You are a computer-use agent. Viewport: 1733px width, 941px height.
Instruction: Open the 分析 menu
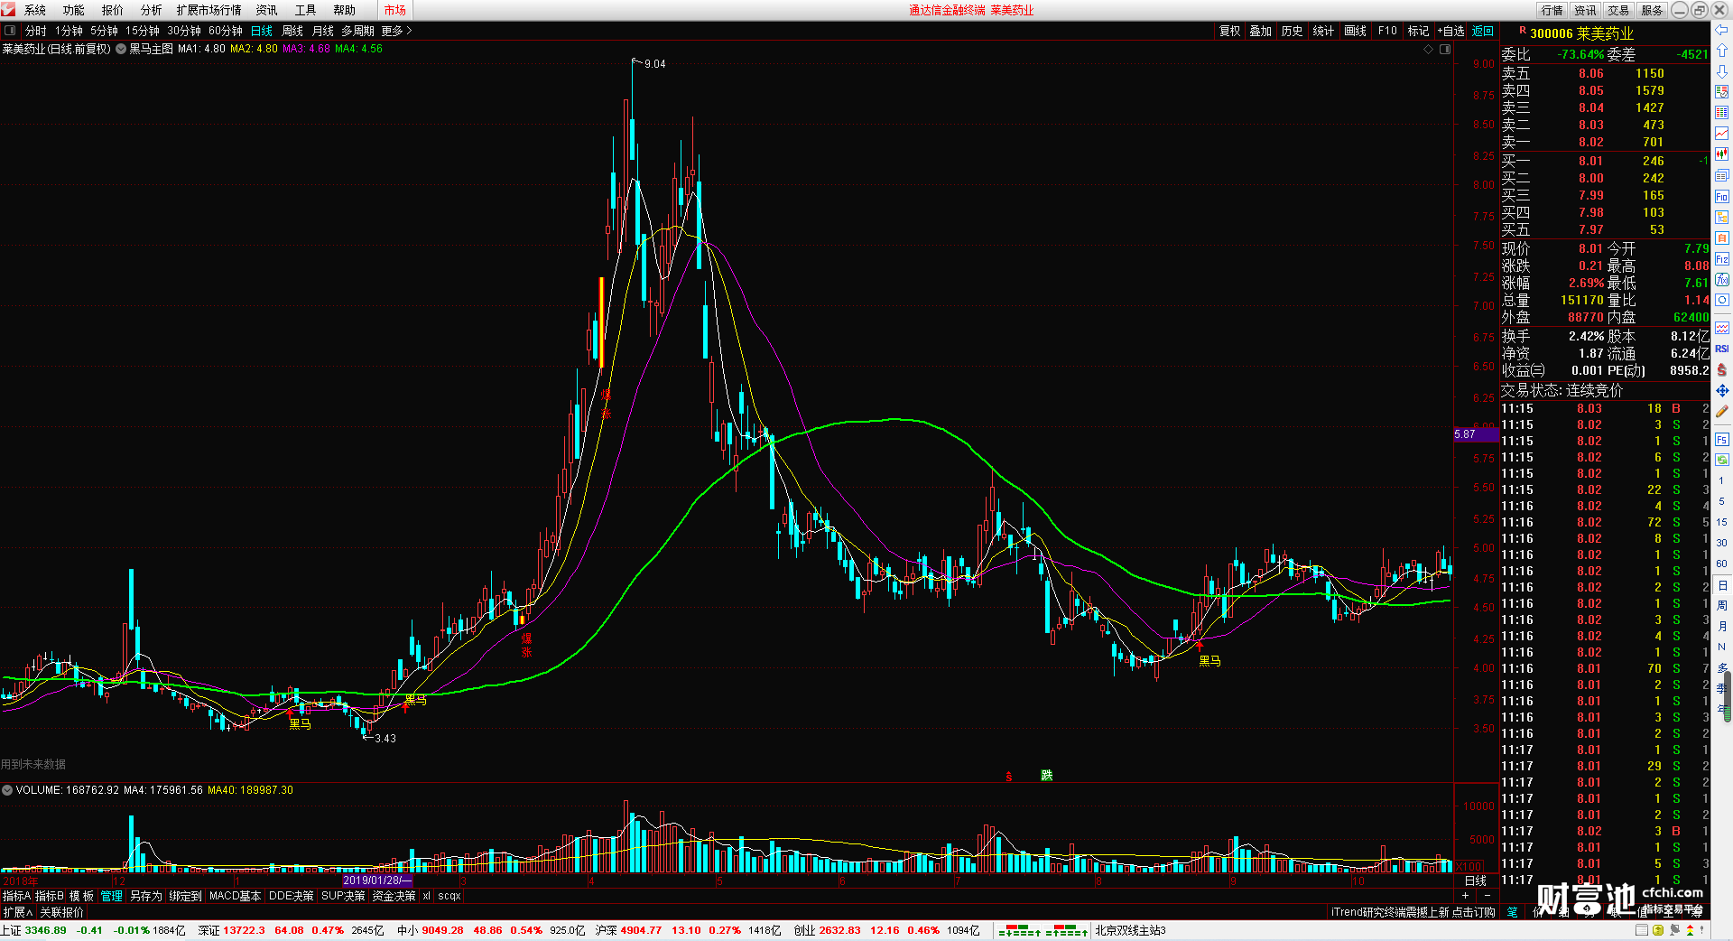point(152,10)
